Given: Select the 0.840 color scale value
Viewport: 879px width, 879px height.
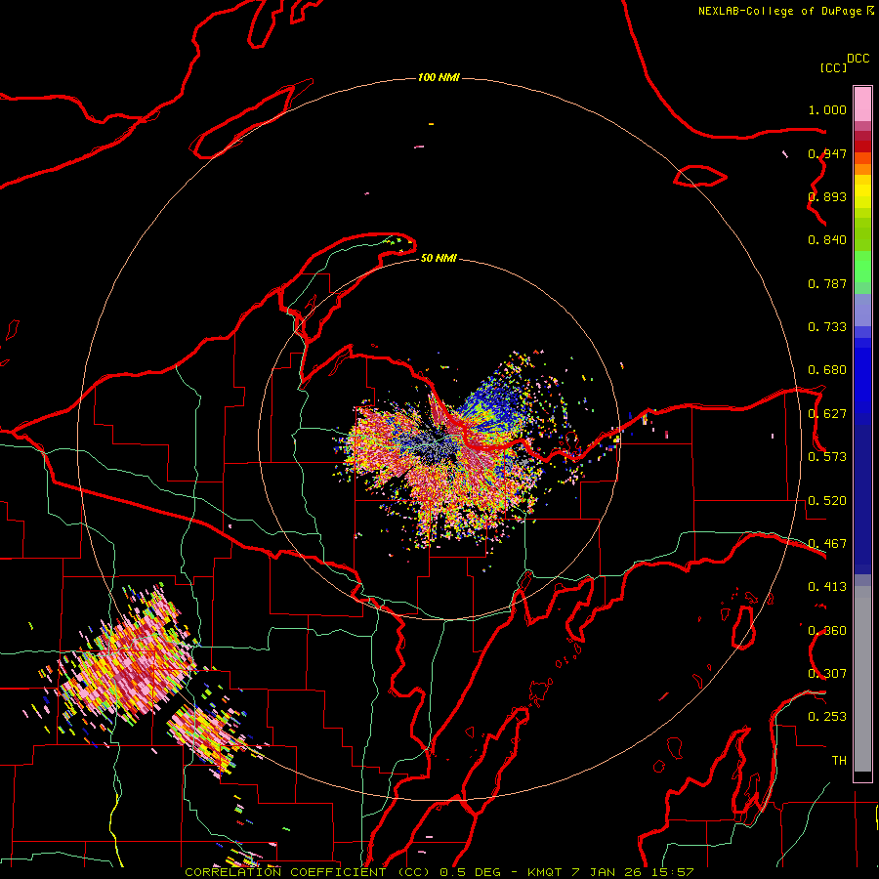Looking at the screenshot, I should pyautogui.click(x=827, y=240).
